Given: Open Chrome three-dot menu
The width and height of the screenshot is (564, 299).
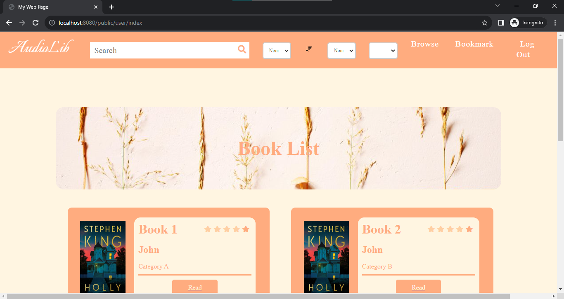Looking at the screenshot, I should click(555, 23).
